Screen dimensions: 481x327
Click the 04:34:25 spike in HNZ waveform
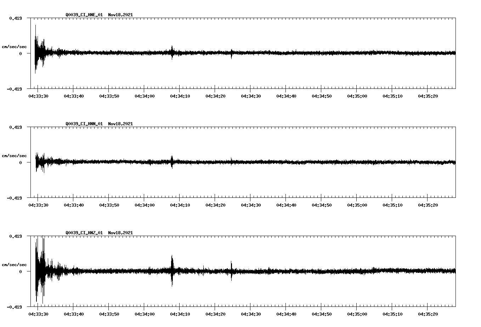tap(231, 271)
